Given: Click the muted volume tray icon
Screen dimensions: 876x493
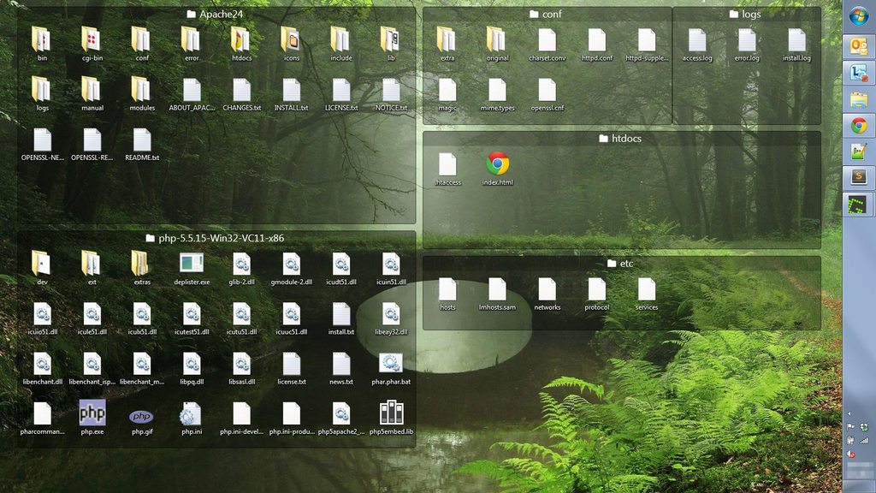Looking at the screenshot, I should point(851,454).
